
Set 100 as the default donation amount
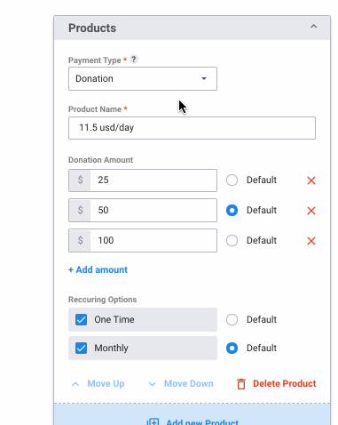click(x=232, y=241)
